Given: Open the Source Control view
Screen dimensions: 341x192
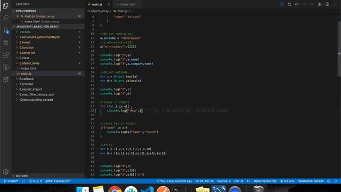Looking at the screenshot, I should coord(6,30).
